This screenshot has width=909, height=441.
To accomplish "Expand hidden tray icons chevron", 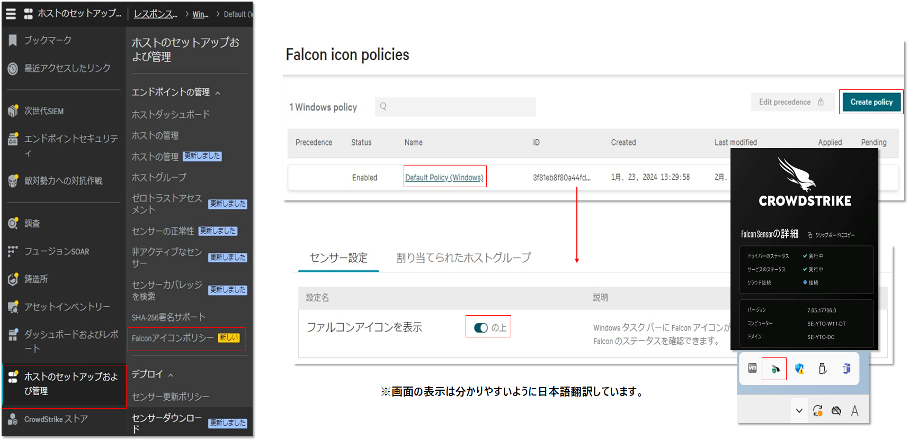I will click(799, 411).
